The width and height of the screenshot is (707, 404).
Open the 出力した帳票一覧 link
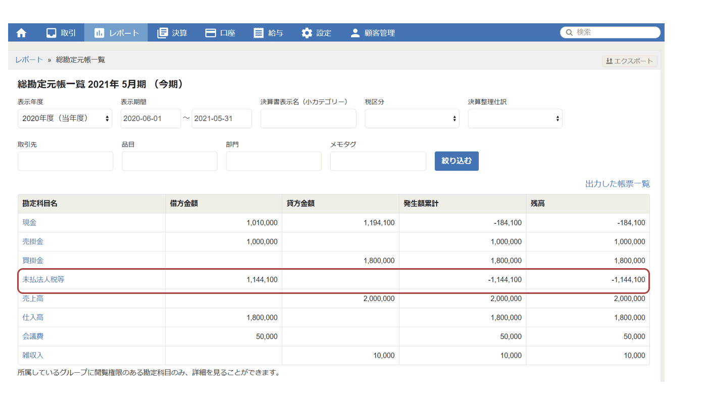(x=618, y=184)
